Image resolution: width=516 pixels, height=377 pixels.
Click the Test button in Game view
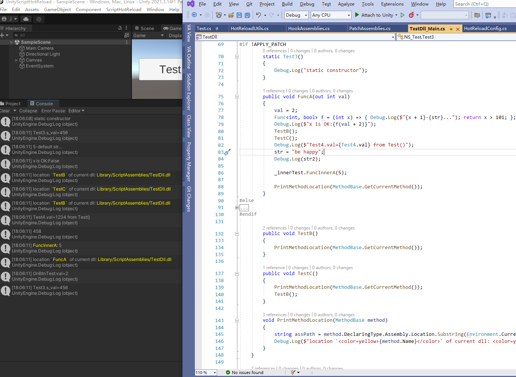(x=161, y=69)
